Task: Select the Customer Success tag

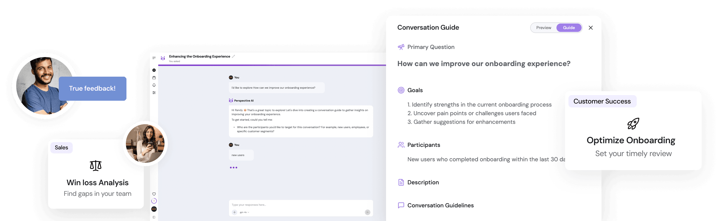Action: 602,102
